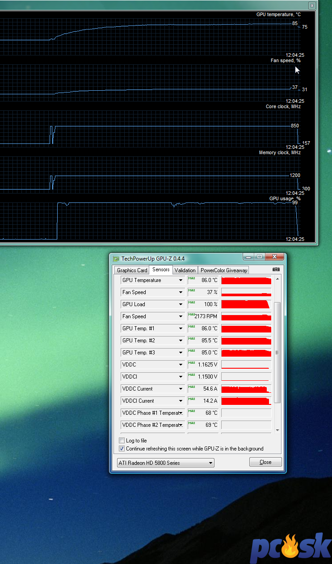The image size is (332, 564).
Task: Click the GPU Temp. #2 85.5 °C value
Action: tap(203, 341)
